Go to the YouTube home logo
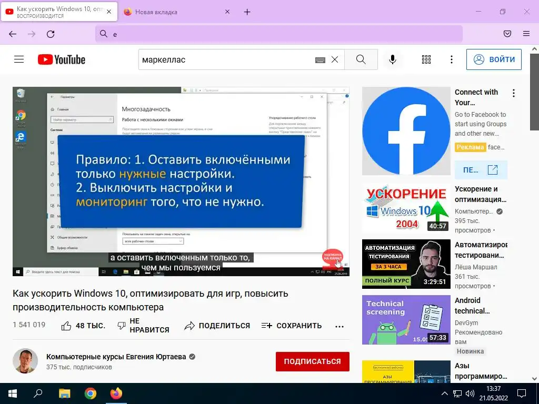This screenshot has height=404, width=539. pyautogui.click(x=62, y=59)
